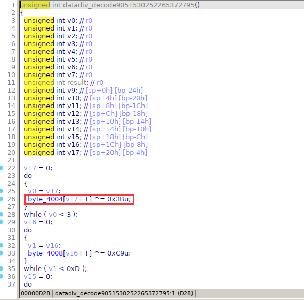The width and height of the screenshot is (304, 300).
Task: Click the 'v1 = v16;' statement
Action: click(x=44, y=245)
